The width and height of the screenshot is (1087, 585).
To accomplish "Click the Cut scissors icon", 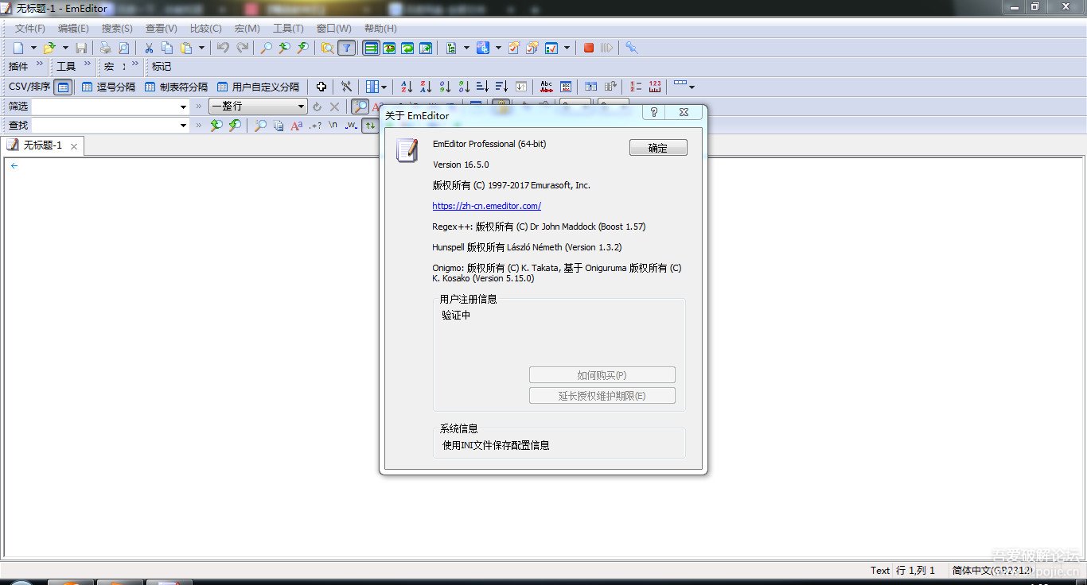I will click(148, 48).
